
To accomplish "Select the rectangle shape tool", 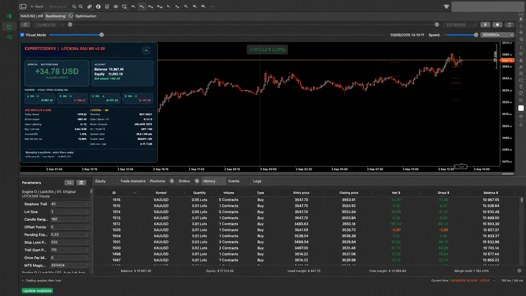I will pos(521,80).
